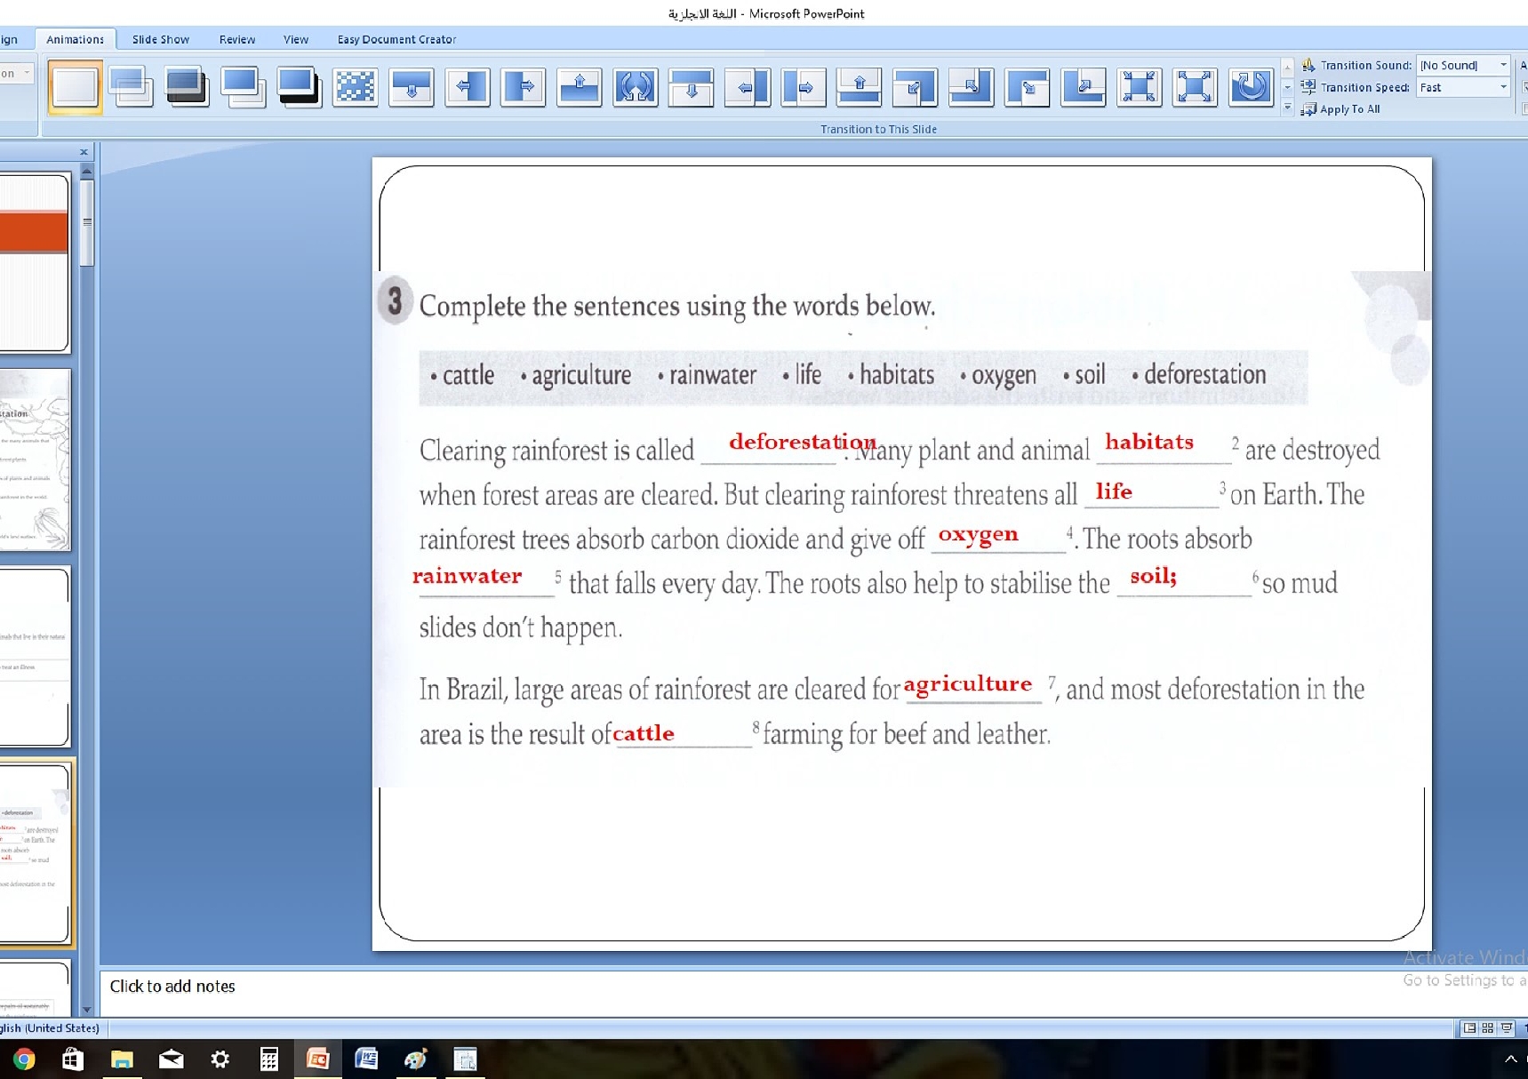Switch to Normal view icon
This screenshot has height=1079, width=1528.
click(1469, 1028)
